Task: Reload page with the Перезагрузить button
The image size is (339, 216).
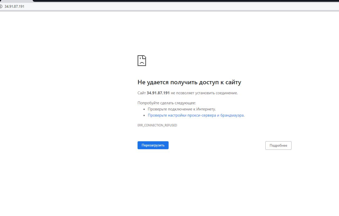Action: (x=153, y=145)
